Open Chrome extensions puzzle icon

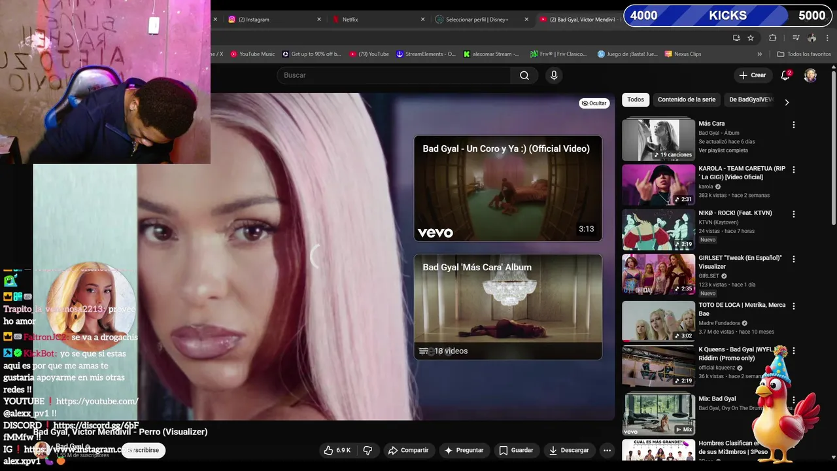[x=772, y=38]
